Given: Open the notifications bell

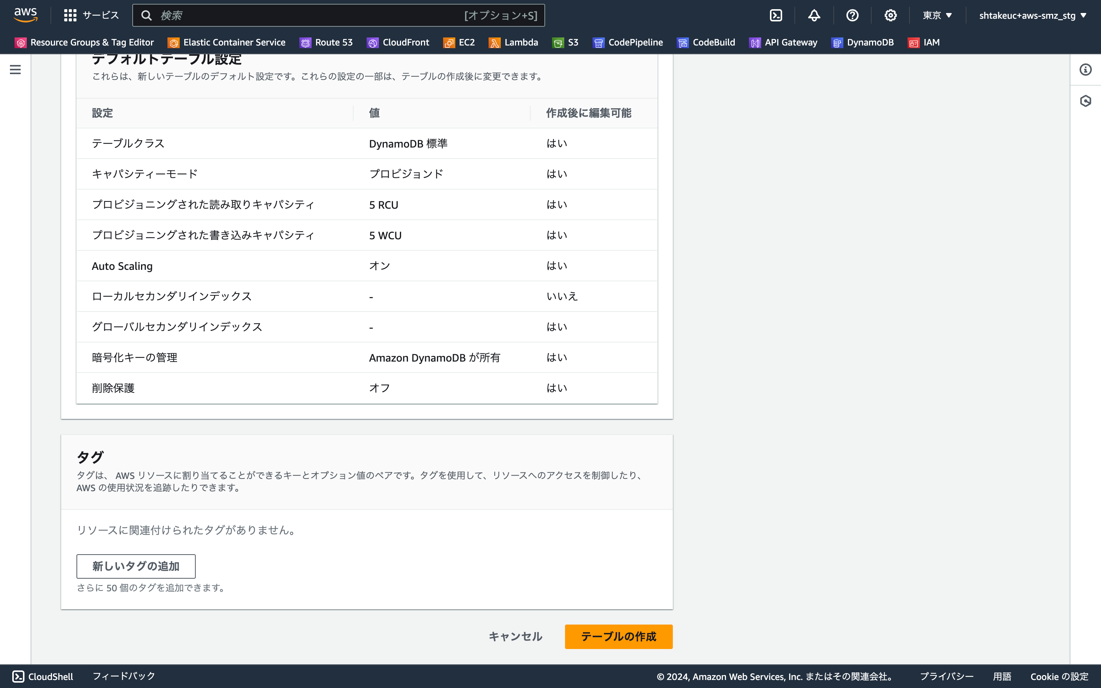Looking at the screenshot, I should pyautogui.click(x=814, y=15).
